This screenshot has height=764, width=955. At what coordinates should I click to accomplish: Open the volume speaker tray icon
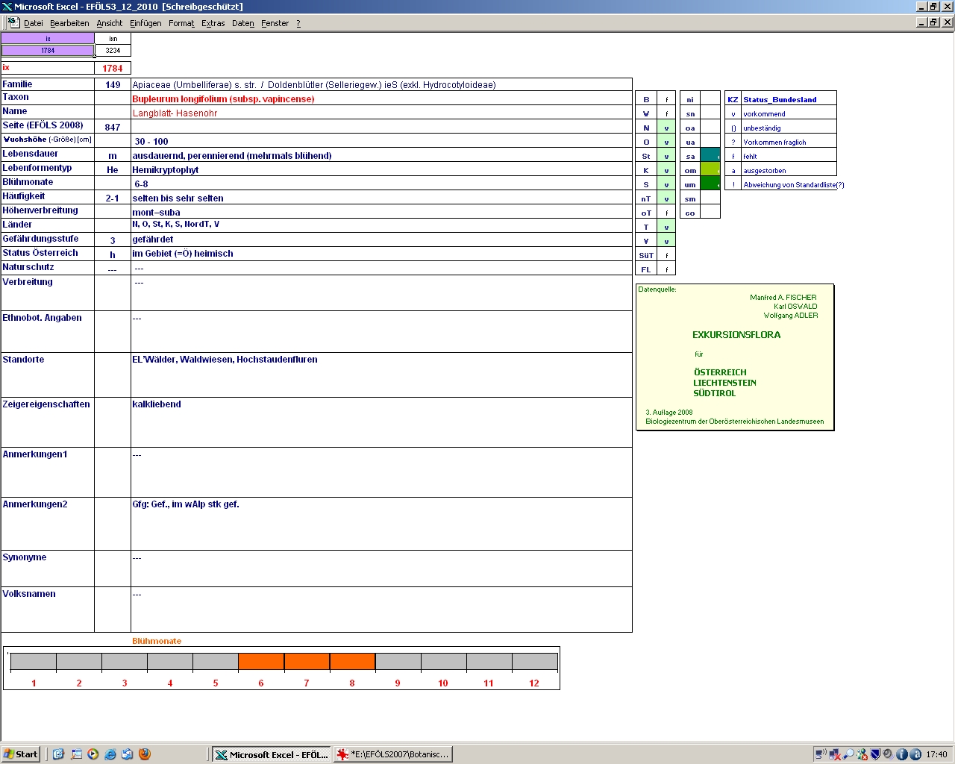pos(889,754)
